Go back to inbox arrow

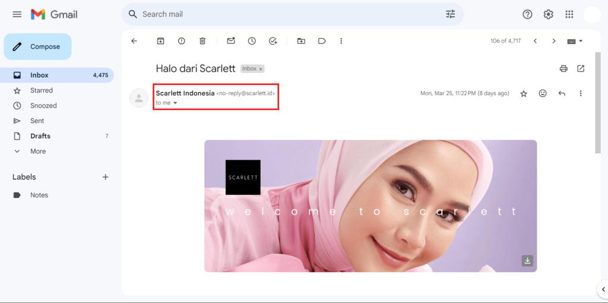pos(134,41)
